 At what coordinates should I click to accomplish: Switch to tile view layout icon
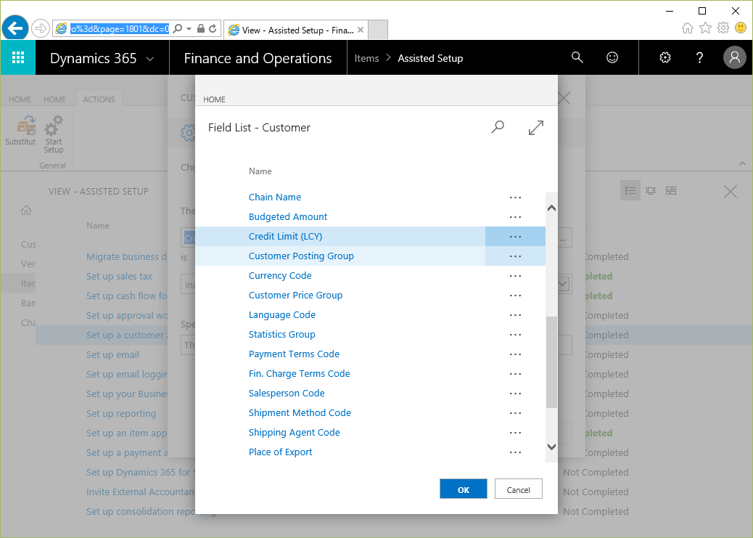pos(671,191)
